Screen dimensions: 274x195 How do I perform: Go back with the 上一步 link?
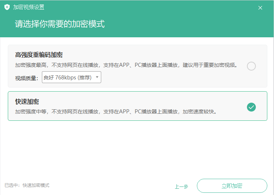pos(181,186)
